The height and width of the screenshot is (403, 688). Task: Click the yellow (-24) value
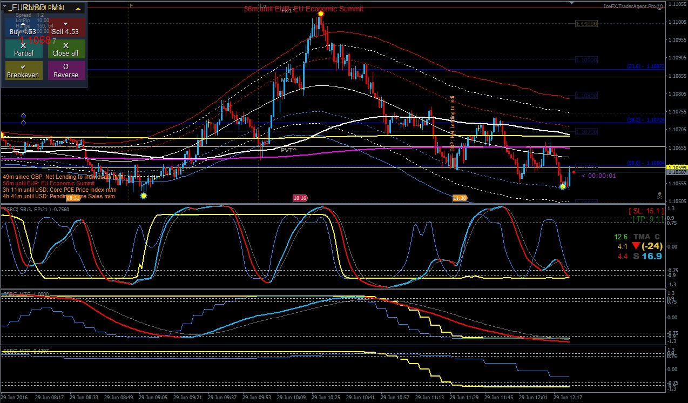point(652,246)
